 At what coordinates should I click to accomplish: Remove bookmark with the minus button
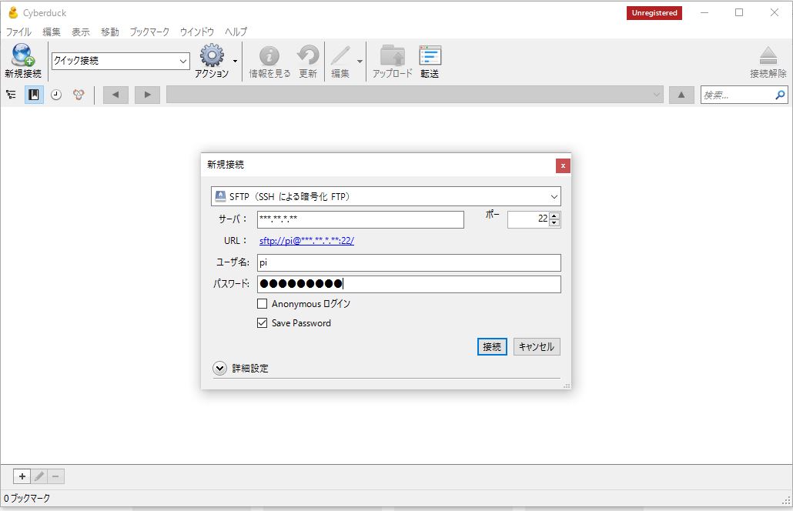(55, 476)
